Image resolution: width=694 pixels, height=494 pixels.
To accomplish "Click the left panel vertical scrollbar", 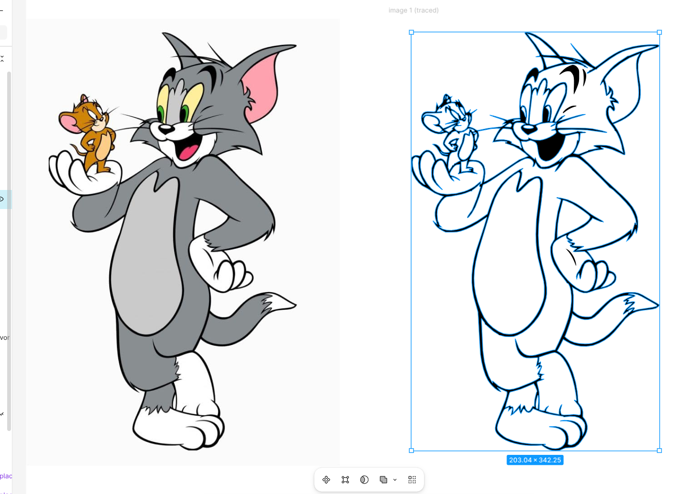I will [x=9, y=251].
